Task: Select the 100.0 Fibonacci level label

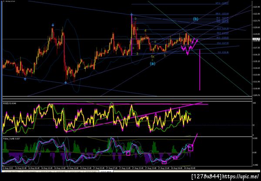Action: point(222,14)
